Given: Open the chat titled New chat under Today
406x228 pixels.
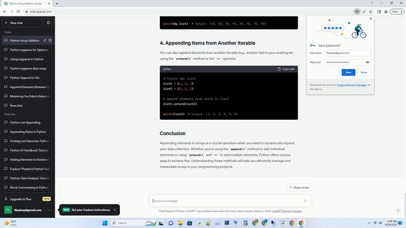Looking at the screenshot, I should (x=27, y=106).
